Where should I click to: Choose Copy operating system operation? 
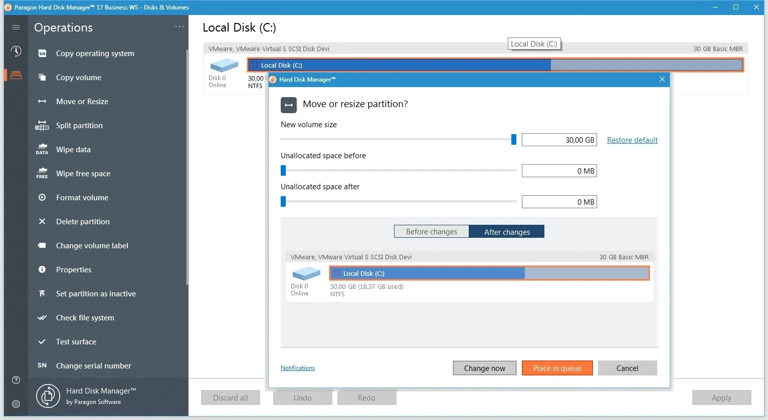tap(95, 54)
